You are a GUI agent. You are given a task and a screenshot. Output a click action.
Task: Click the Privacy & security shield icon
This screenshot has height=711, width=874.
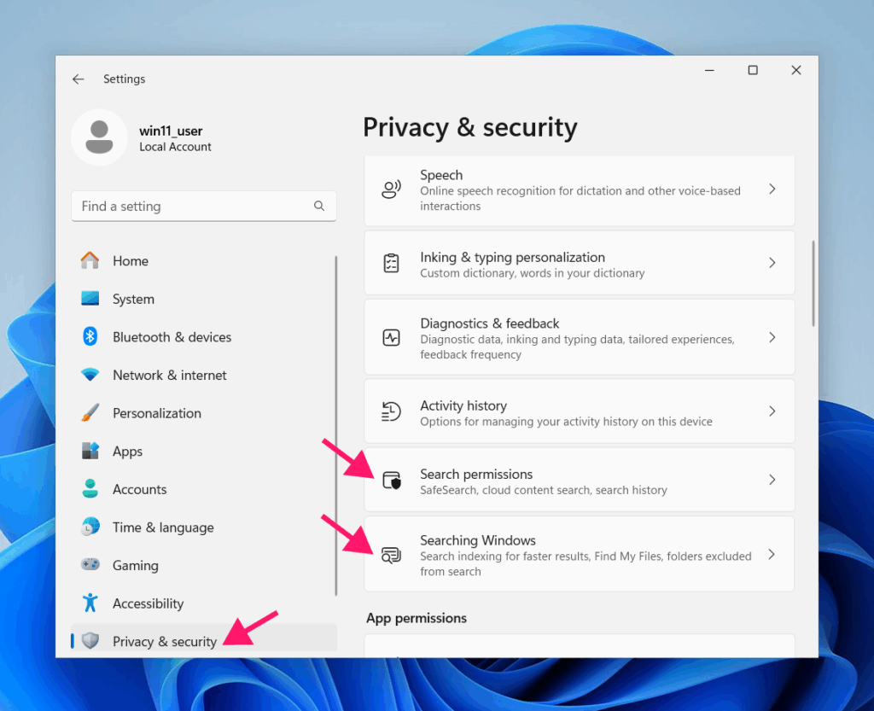point(90,641)
